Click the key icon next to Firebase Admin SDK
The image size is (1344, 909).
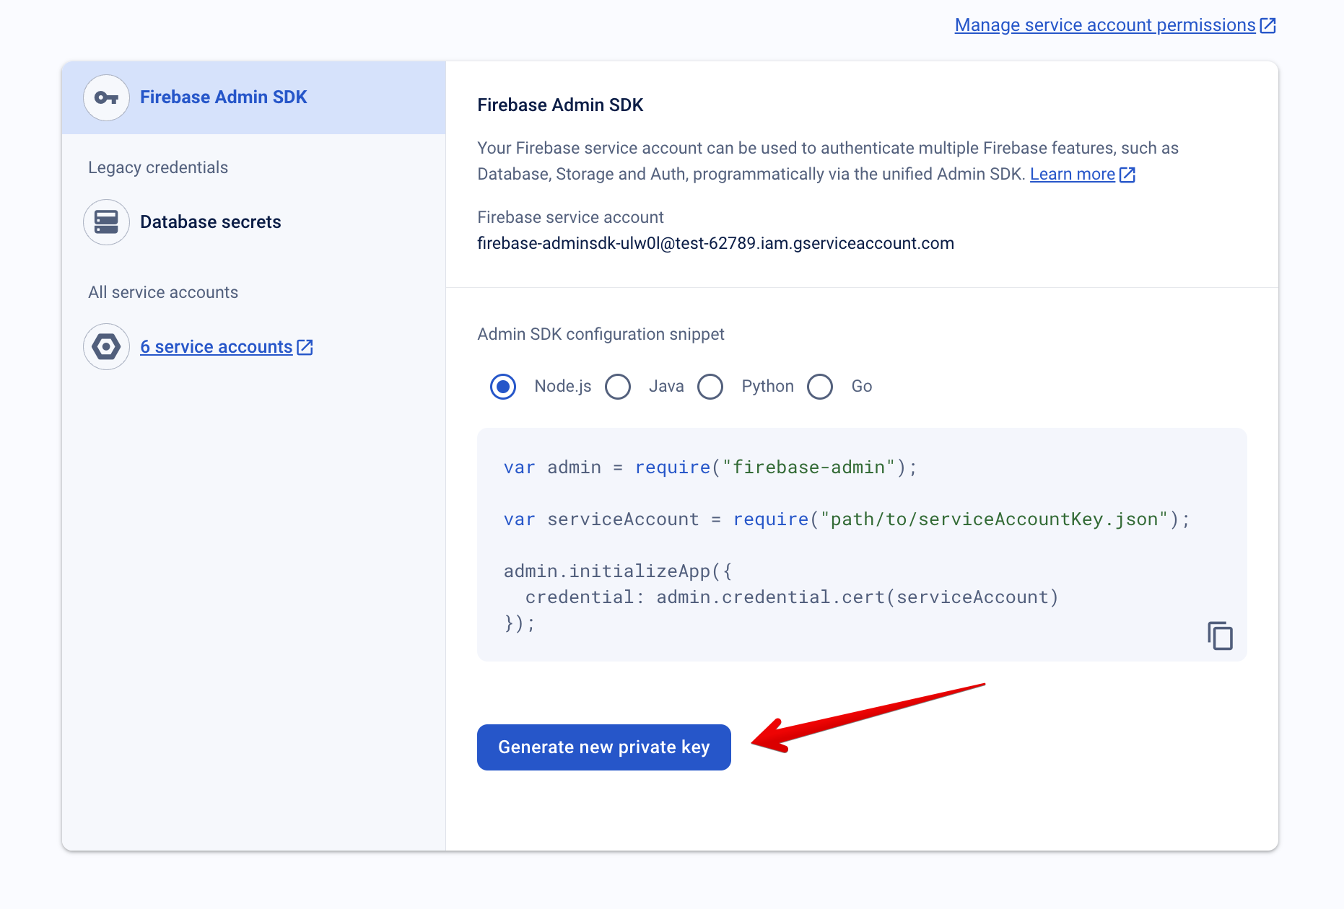pyautogui.click(x=106, y=97)
